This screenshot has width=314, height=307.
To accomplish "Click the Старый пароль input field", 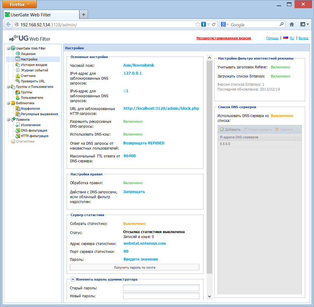I will click(161, 288).
